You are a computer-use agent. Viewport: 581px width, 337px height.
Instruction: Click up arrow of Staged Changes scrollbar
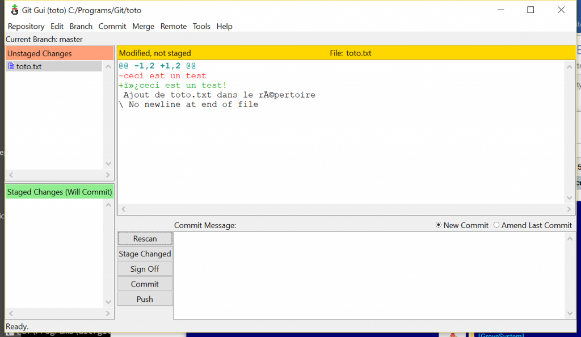coord(108,205)
